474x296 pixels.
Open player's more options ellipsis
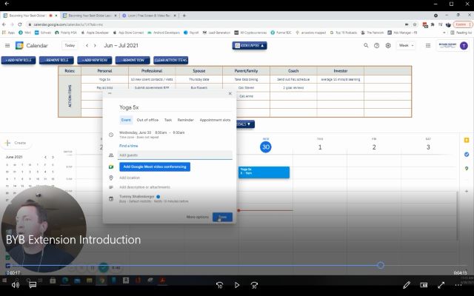[458, 285]
